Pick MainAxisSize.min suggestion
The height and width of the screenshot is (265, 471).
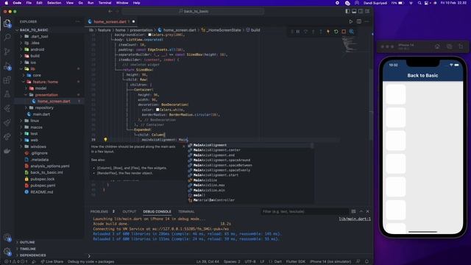[x=209, y=190]
